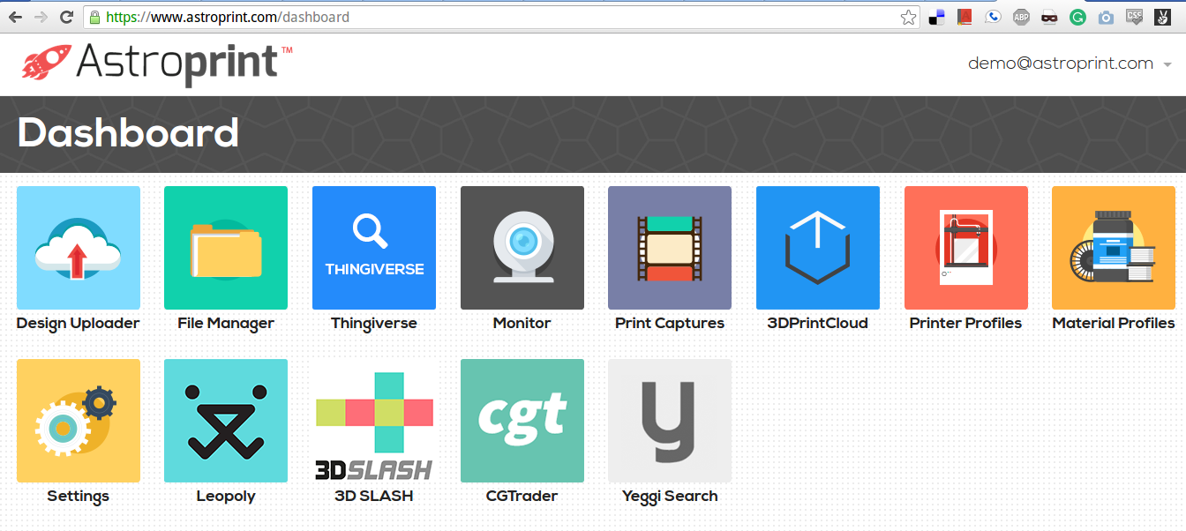Viewport: 1186px width, 531px height.
Task: Expand the demo@astroprint.com account menu
Action: [x=1070, y=64]
